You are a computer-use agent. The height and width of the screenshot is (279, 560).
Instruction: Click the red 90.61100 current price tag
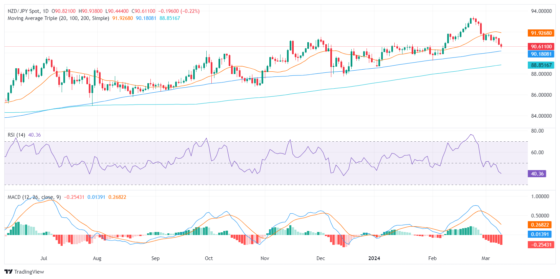541,47
